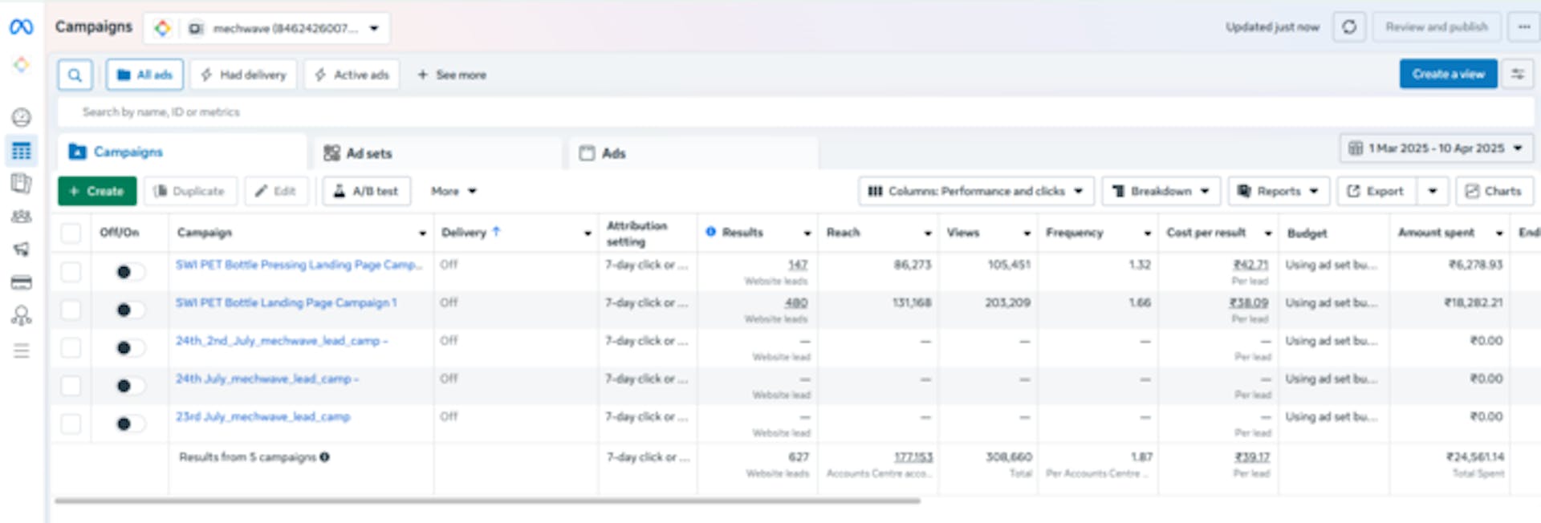This screenshot has width=1541, height=523.
Task: Open the date range 1 Mar 2025 - 10 Apr 2025 picker
Action: coord(1436,148)
